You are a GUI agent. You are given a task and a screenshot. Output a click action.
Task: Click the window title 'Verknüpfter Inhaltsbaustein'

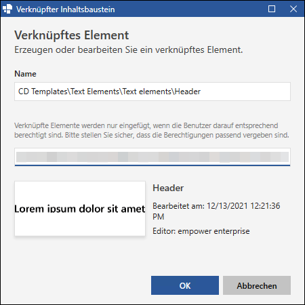click(x=66, y=9)
